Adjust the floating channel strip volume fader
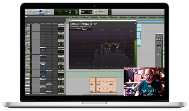The image size is (189, 111). point(158,54)
